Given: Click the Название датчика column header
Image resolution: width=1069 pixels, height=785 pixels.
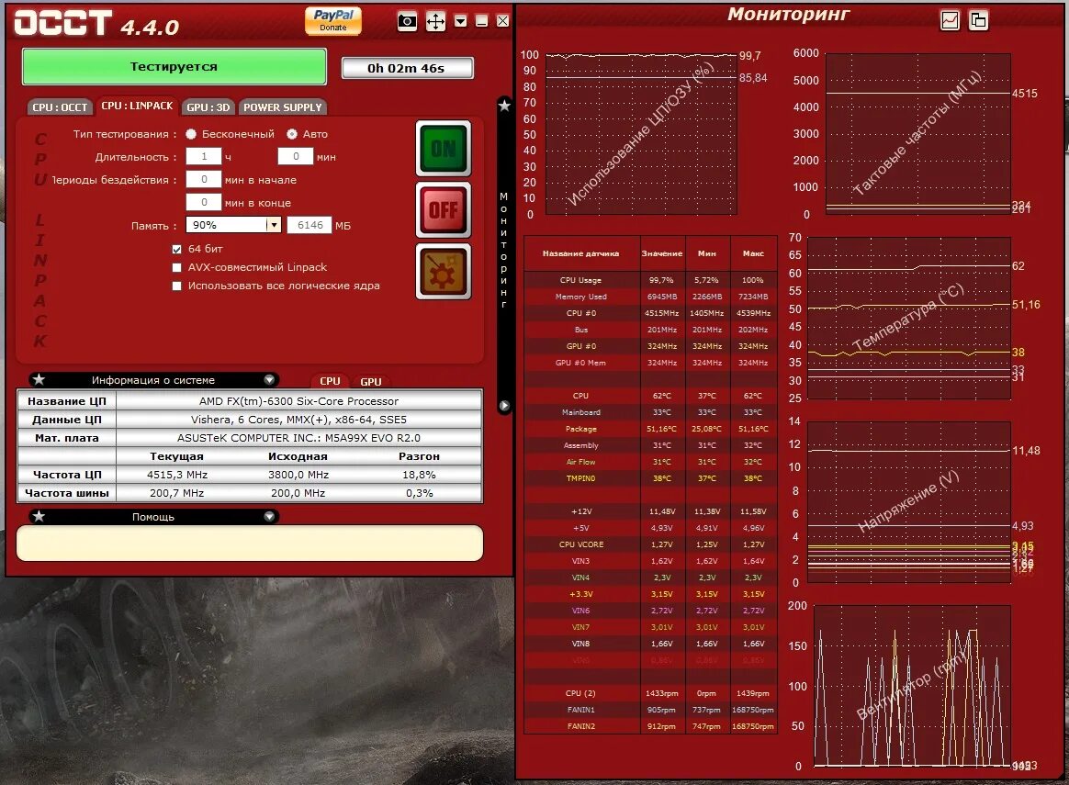Looking at the screenshot, I should (580, 253).
